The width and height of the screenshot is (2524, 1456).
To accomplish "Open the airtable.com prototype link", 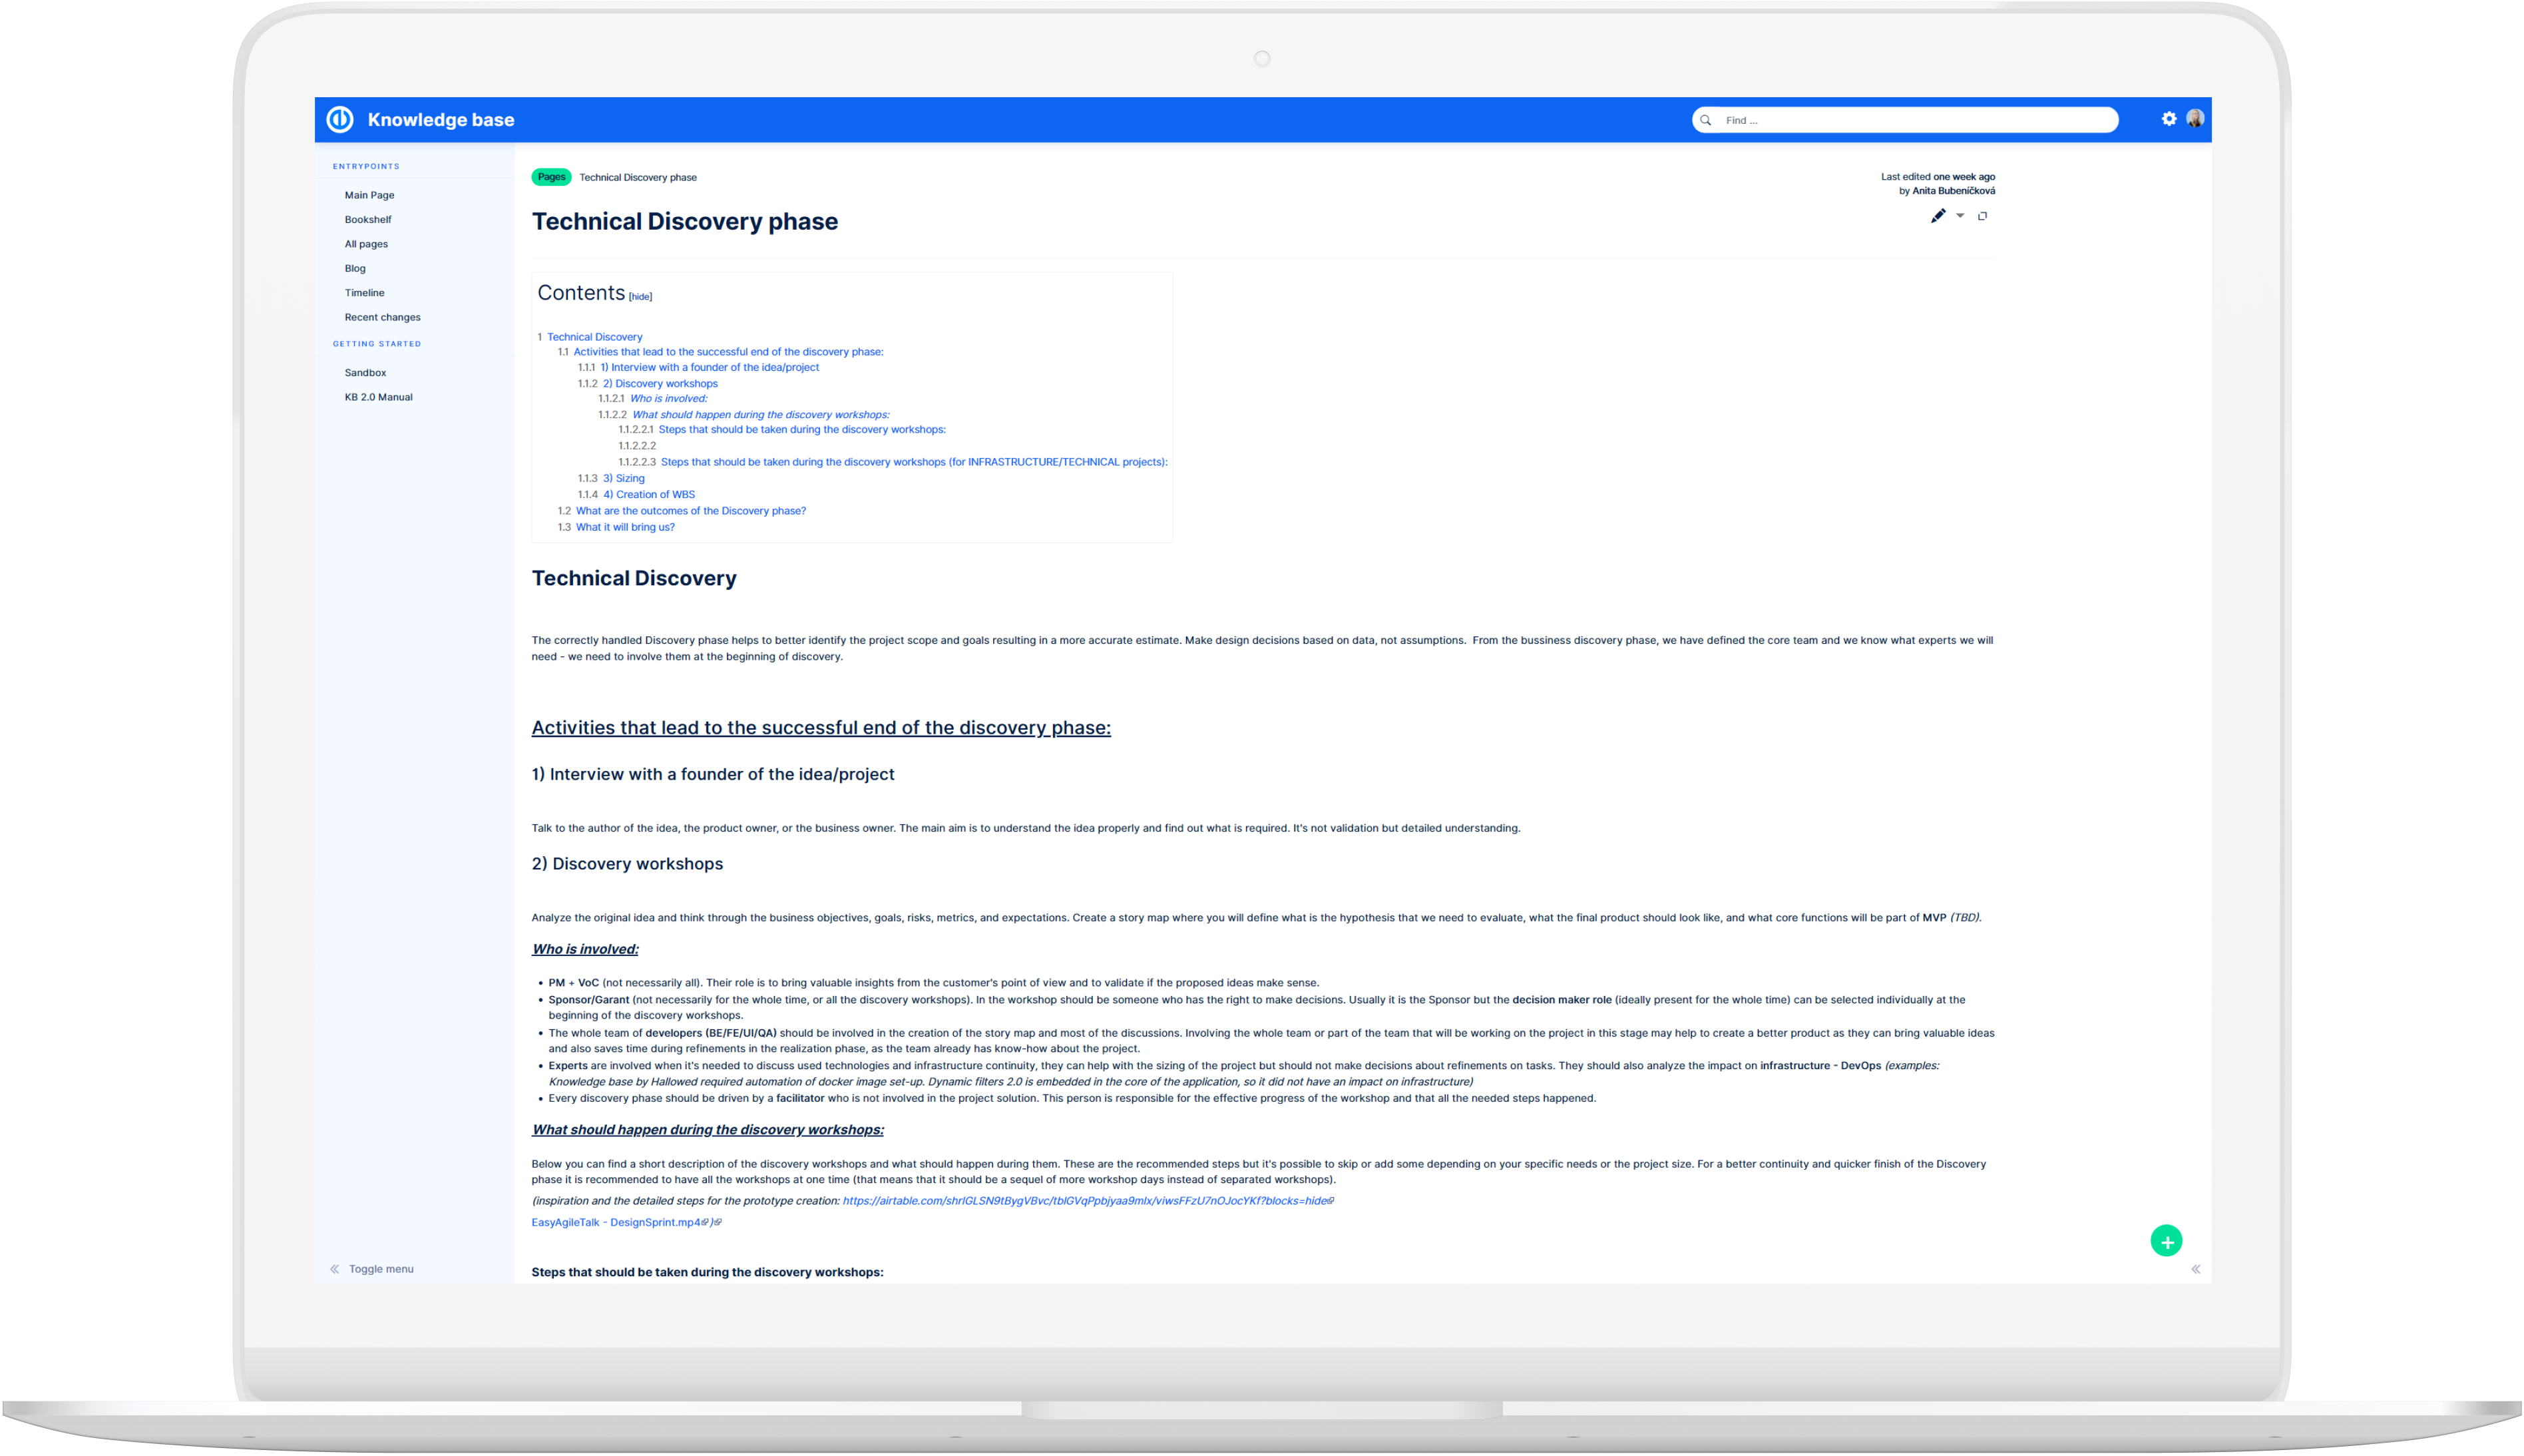I will coord(1086,1201).
